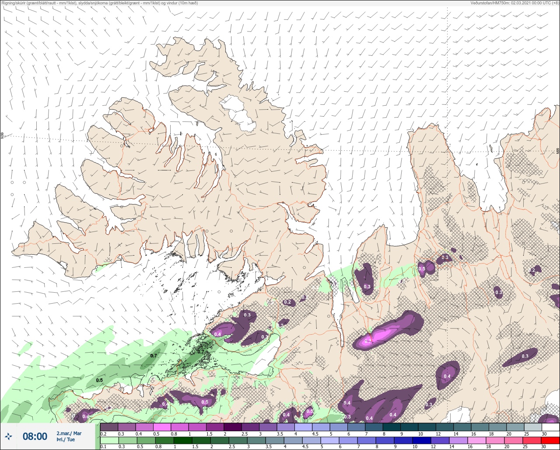Screen dimensions: 560x450
Task: Click the '2.mar./ Mar' date text
Action: coord(69,433)
